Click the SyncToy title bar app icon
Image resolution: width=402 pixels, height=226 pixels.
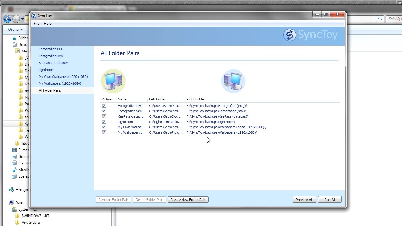point(34,16)
